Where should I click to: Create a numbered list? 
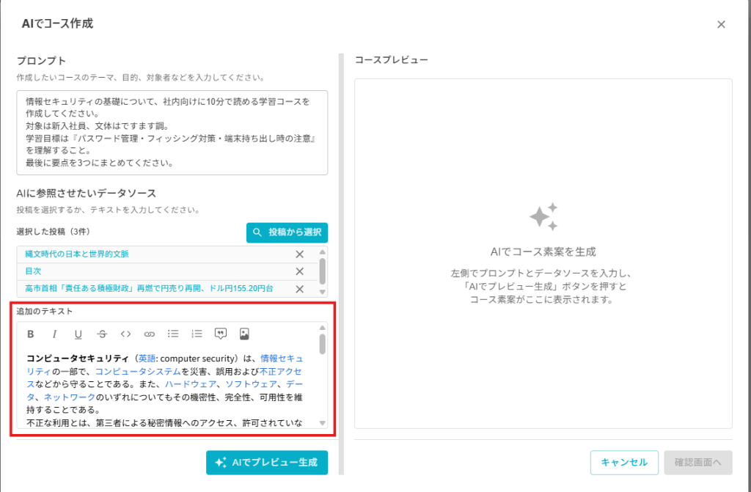[x=197, y=334]
